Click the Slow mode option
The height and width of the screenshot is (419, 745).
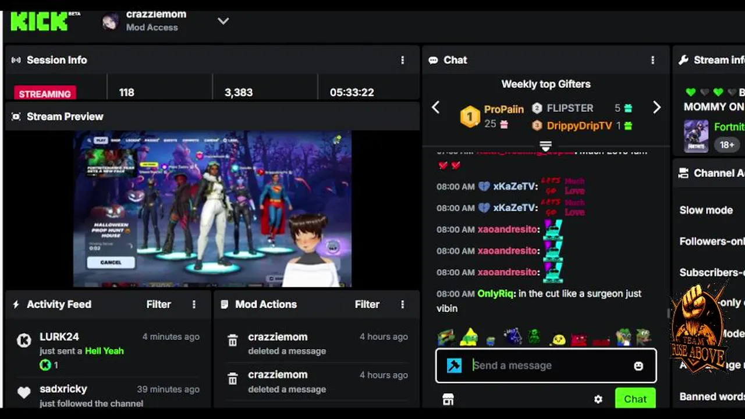click(706, 210)
